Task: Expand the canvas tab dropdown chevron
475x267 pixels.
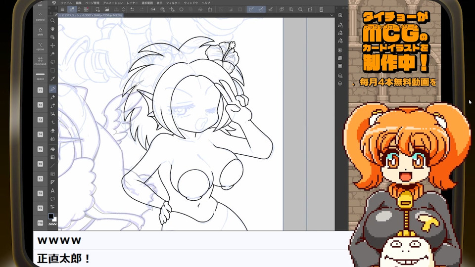Action: [332, 15]
